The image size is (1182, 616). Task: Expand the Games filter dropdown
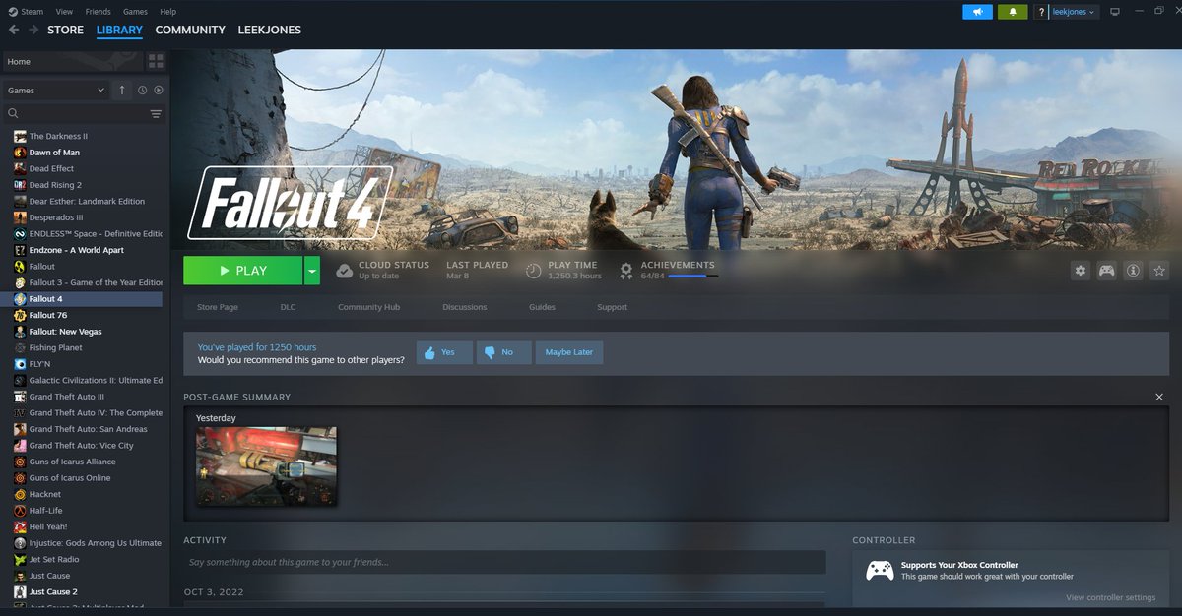[55, 90]
